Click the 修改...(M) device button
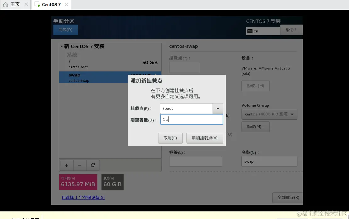349x219 pixels. pos(256,86)
